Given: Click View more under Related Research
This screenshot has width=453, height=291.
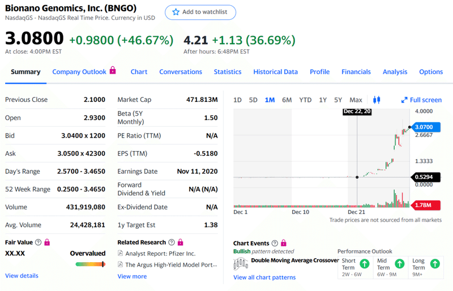Looking at the screenshot, I should tap(132, 276).
